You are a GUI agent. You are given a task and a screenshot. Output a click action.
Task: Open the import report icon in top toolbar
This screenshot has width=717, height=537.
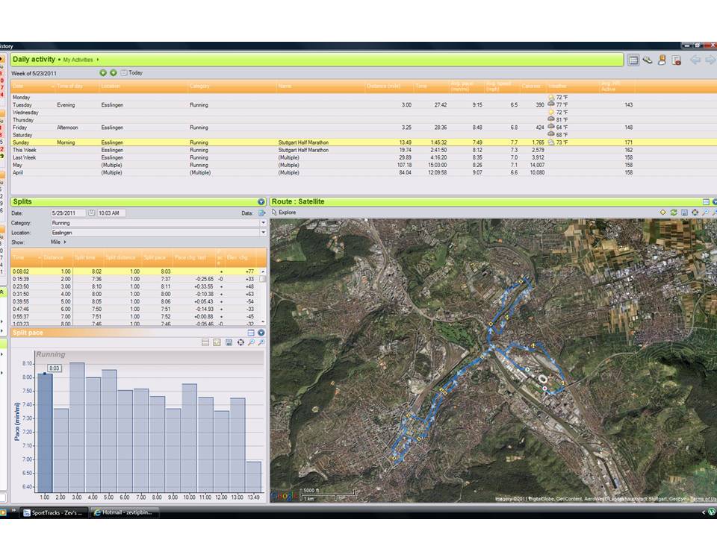tap(677, 60)
